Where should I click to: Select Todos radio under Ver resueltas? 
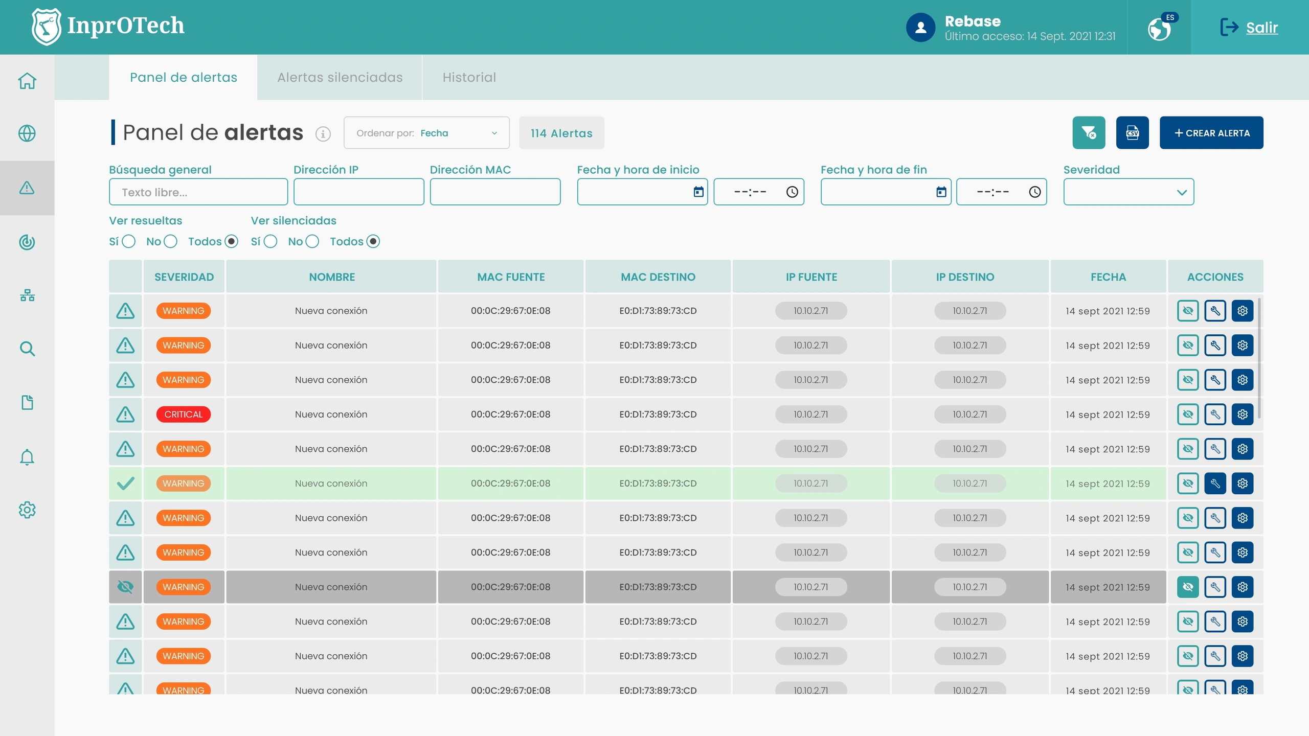tap(232, 241)
